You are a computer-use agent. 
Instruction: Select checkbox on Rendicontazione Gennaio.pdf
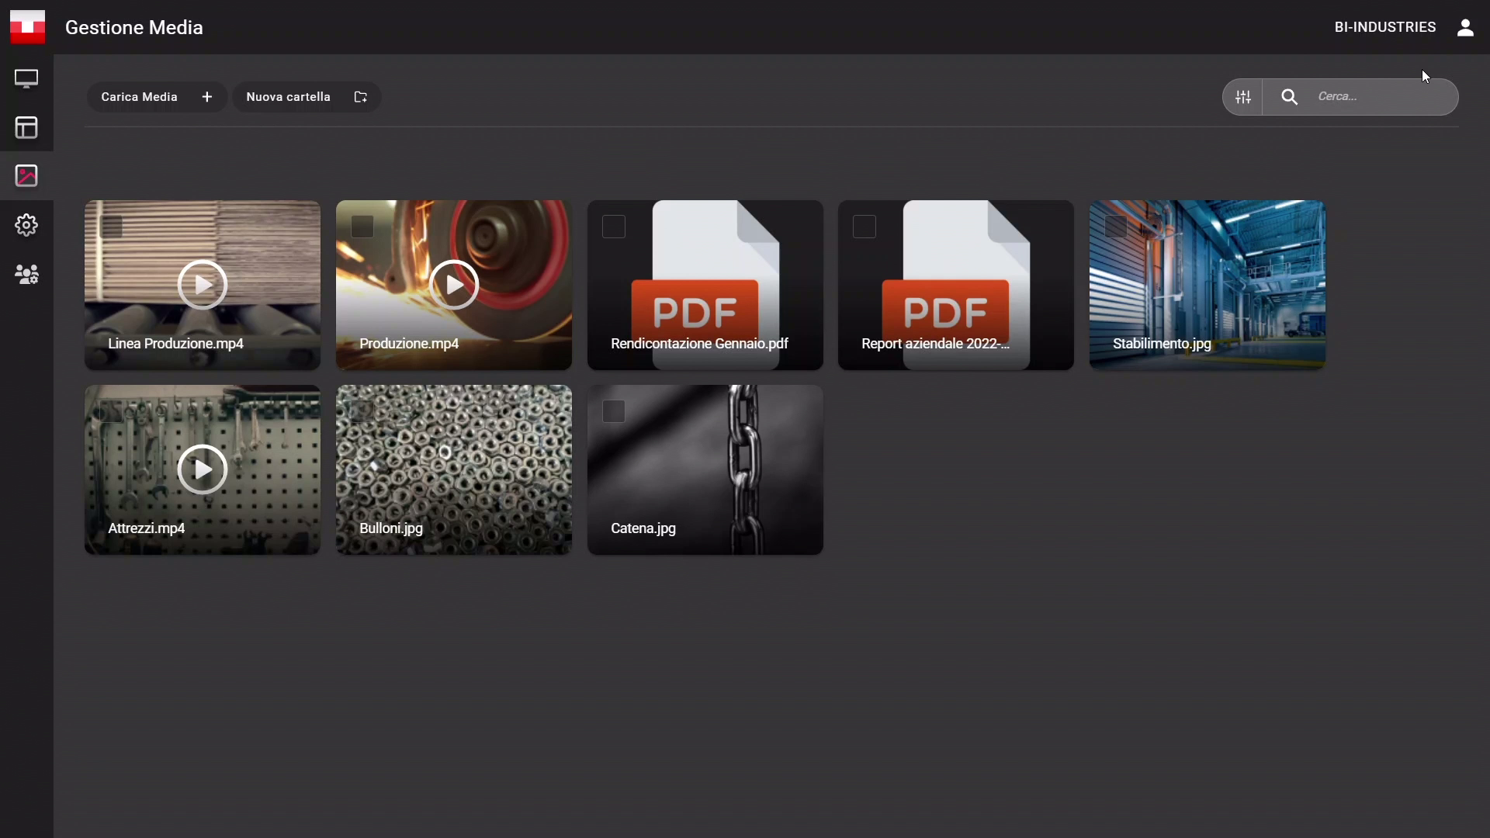tap(614, 227)
